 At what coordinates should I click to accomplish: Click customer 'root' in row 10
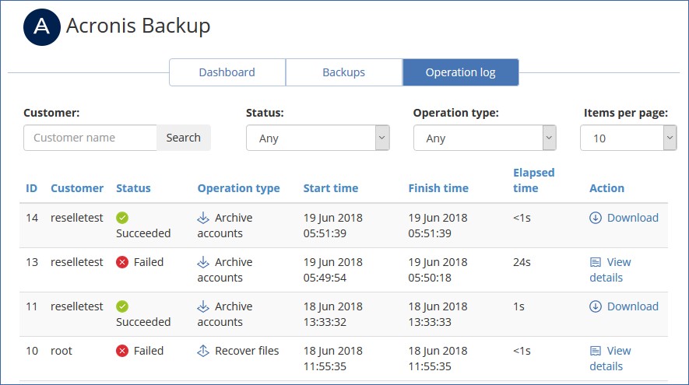(x=61, y=352)
